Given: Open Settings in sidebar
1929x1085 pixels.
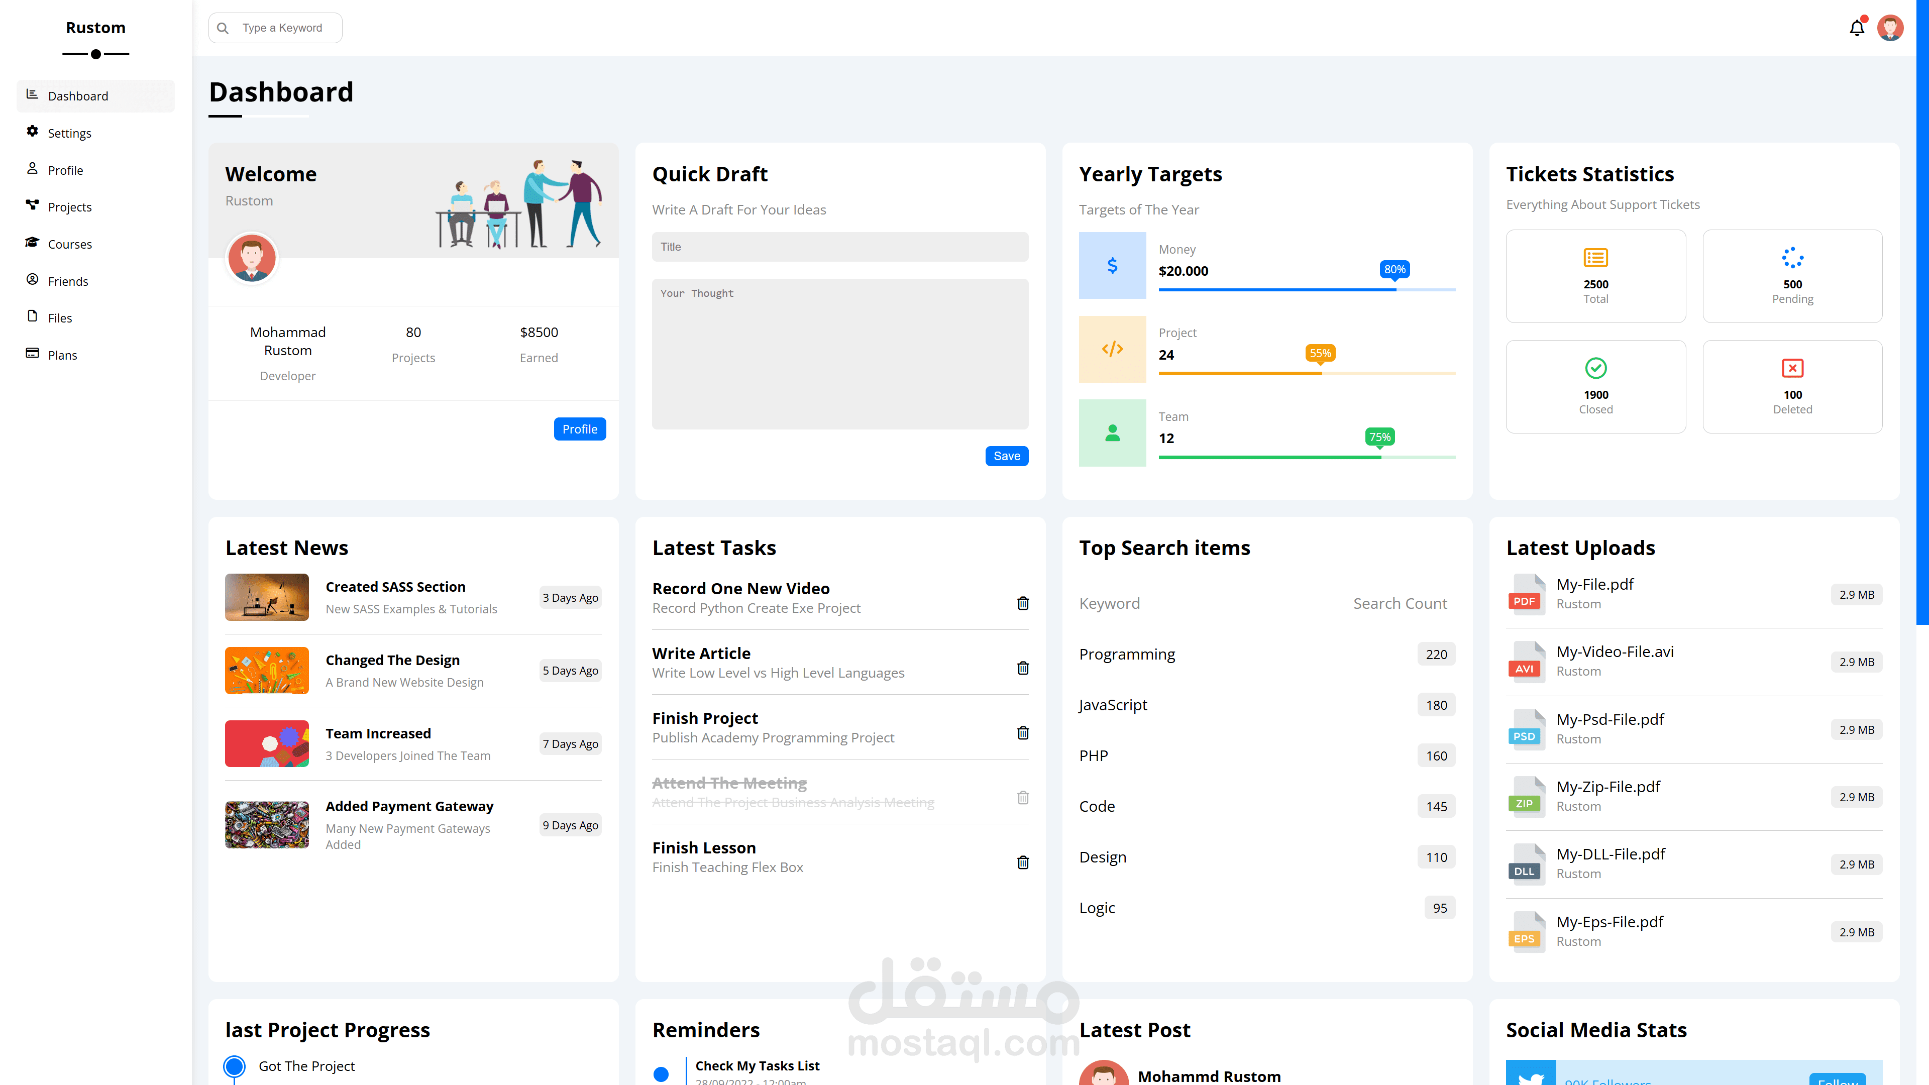Looking at the screenshot, I should 95,133.
